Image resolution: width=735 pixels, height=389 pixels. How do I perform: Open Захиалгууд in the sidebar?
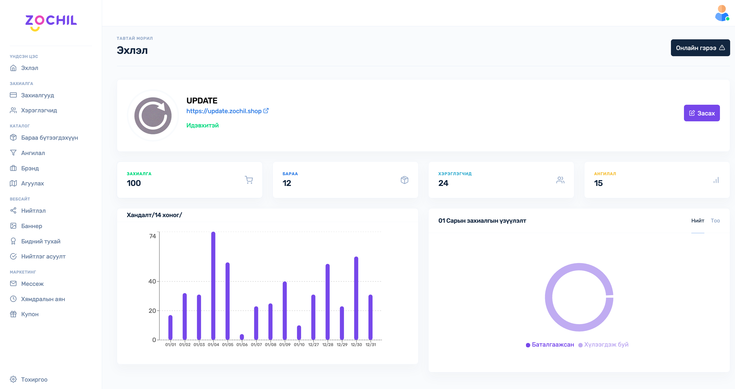[x=37, y=95]
